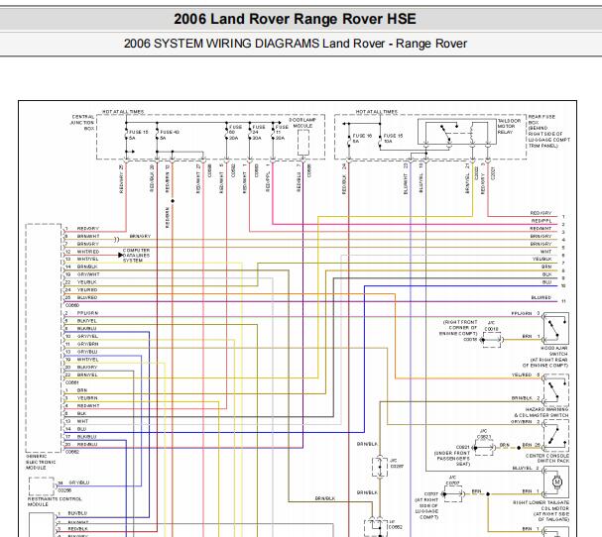Viewport: 602px width, 537px height.
Task: Click the J/C C0018 junction connector symbol
Action: (x=492, y=340)
